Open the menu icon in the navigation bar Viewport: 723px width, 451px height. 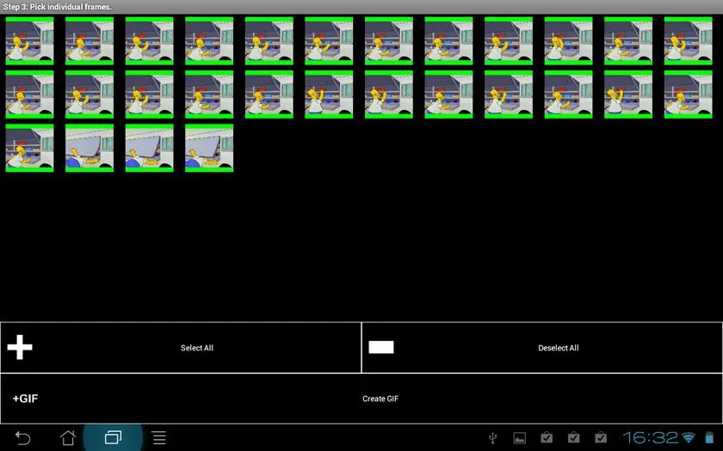(159, 437)
